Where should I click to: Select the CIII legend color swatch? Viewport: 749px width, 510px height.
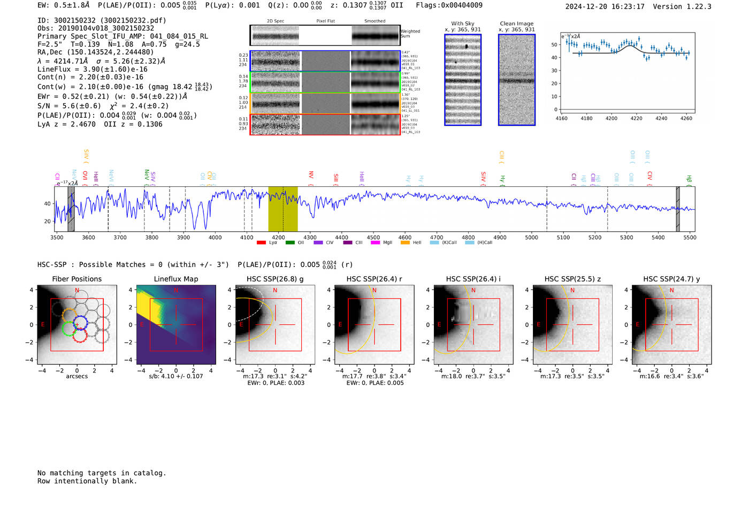(348, 243)
